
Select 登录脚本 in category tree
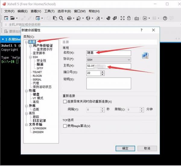[x=39, y=53]
